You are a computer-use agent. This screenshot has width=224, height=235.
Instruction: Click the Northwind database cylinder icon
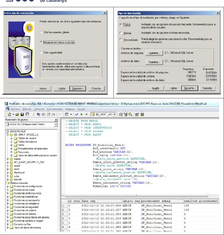point(11,173)
